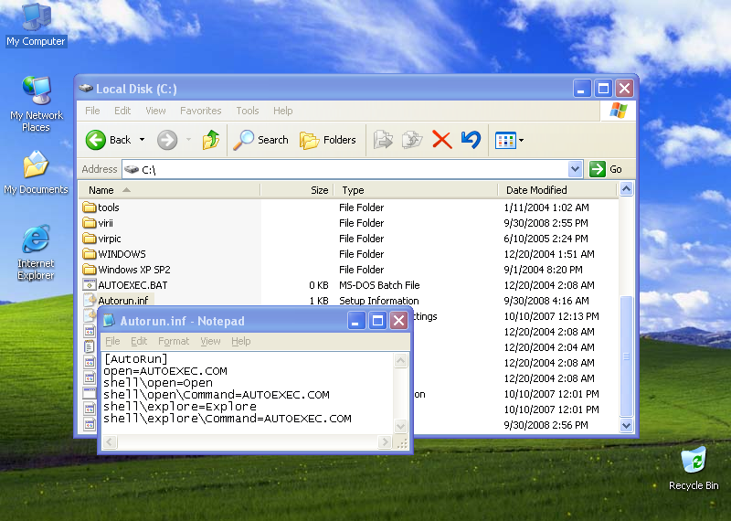Open the Back button history dropdown
This screenshot has width=731, height=521.
click(x=143, y=140)
